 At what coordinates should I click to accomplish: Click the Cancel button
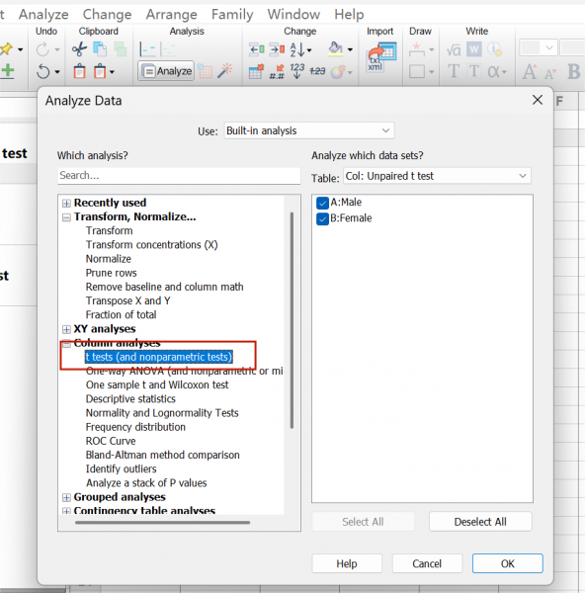427,563
